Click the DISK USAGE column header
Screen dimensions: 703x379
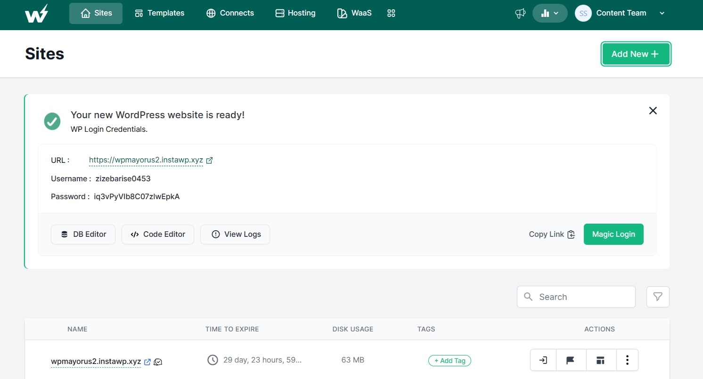(353, 329)
